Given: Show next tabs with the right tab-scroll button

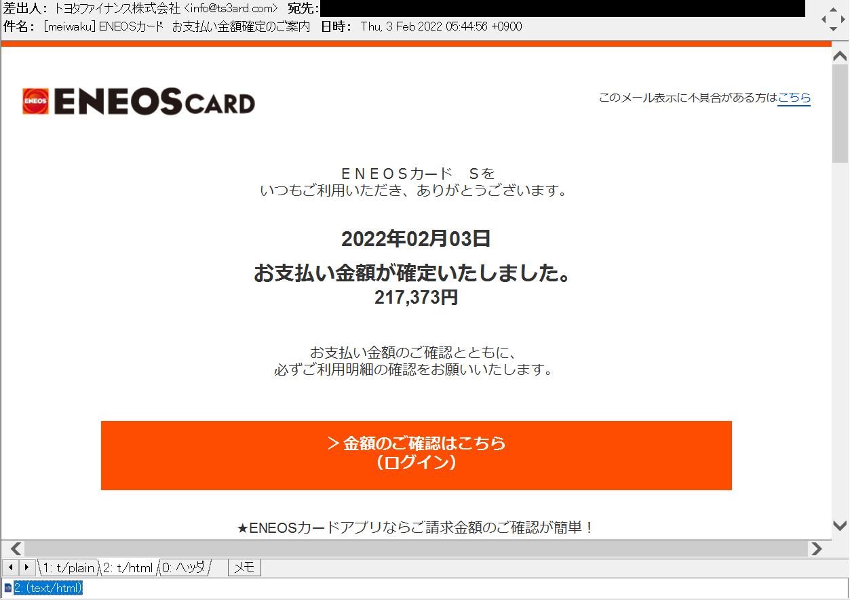Looking at the screenshot, I should 26,567.
